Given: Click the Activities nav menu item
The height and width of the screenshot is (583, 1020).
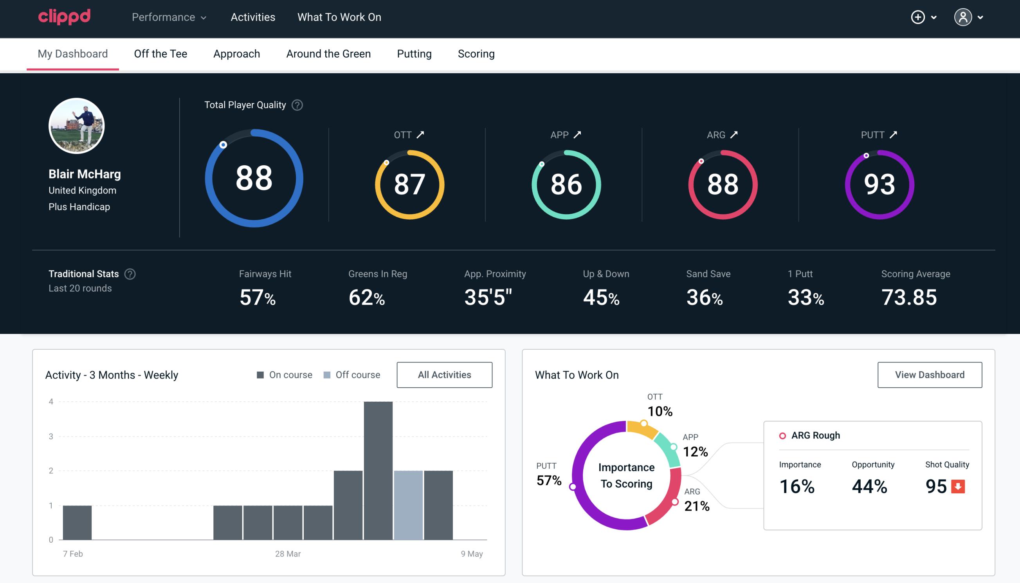Looking at the screenshot, I should pyautogui.click(x=253, y=18).
